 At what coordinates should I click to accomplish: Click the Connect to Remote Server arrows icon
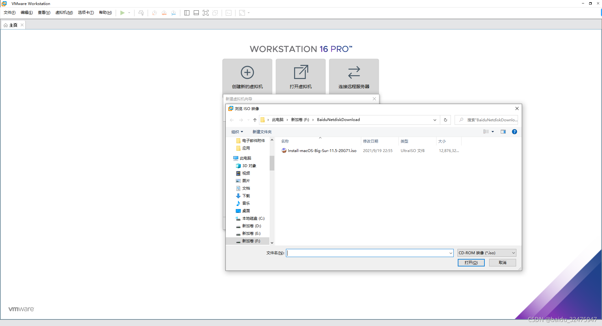pyautogui.click(x=354, y=72)
